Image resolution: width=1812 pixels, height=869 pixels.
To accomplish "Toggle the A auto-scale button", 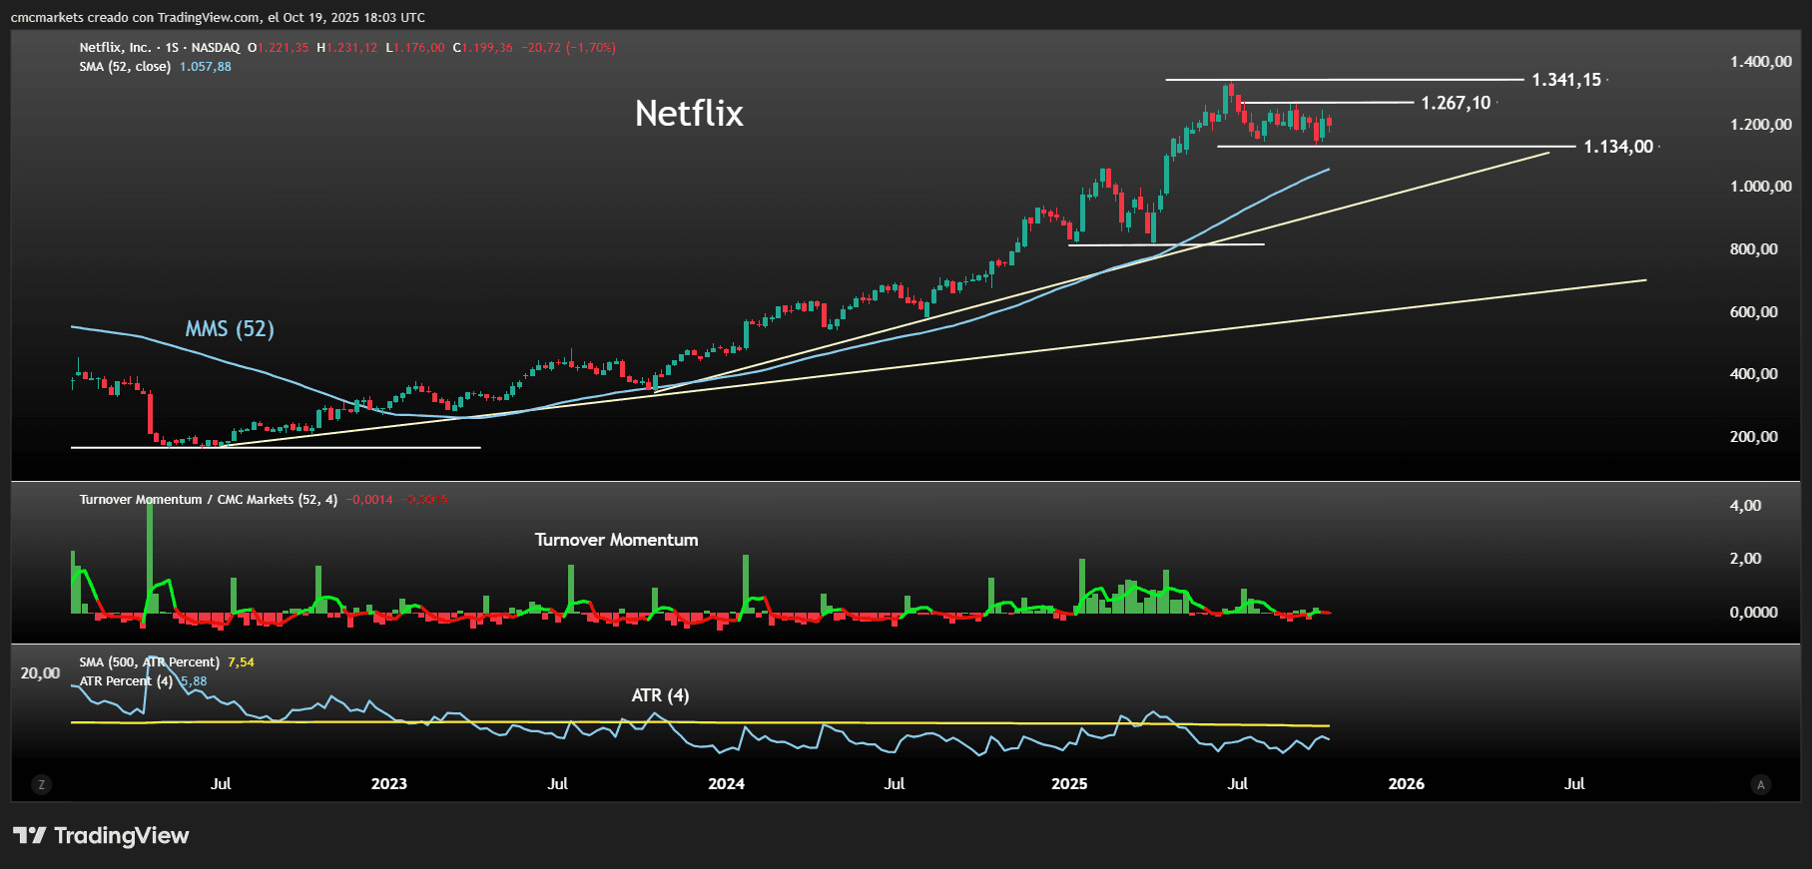I will (x=1761, y=785).
